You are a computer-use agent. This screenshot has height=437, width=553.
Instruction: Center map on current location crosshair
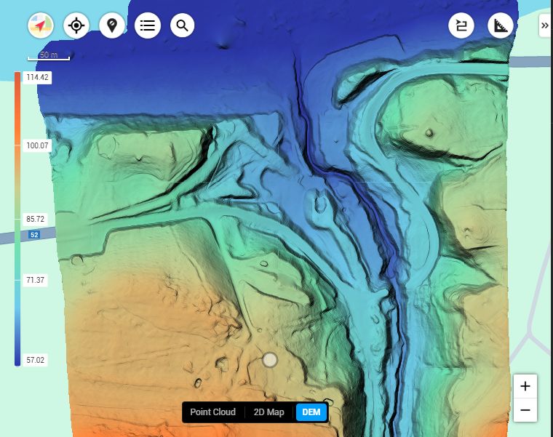point(76,25)
